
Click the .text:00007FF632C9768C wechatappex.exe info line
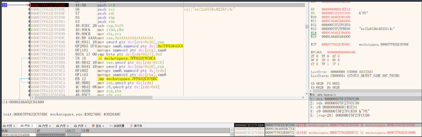pos(62,114)
